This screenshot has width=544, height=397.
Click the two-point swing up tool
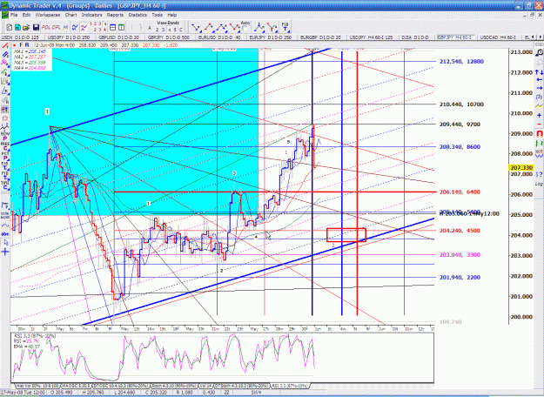(209, 27)
